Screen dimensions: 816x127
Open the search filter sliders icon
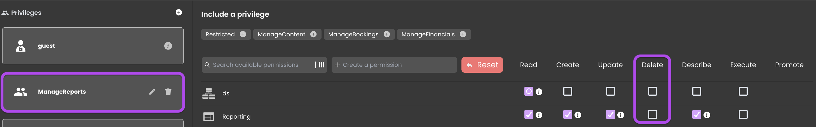click(322, 65)
